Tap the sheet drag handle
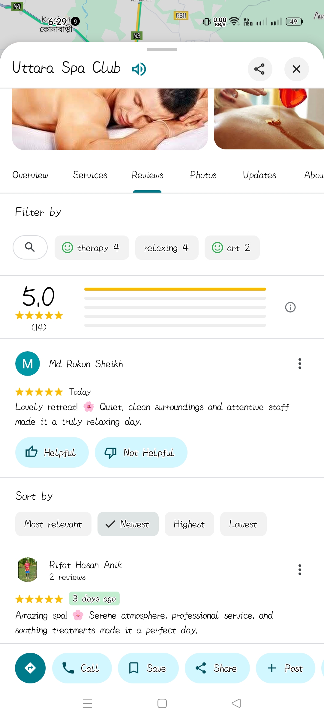 162,49
